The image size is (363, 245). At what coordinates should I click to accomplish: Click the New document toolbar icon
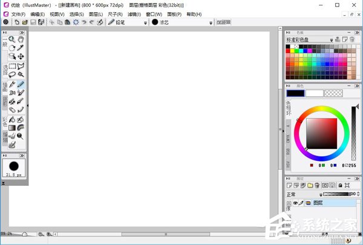click(x=17, y=22)
